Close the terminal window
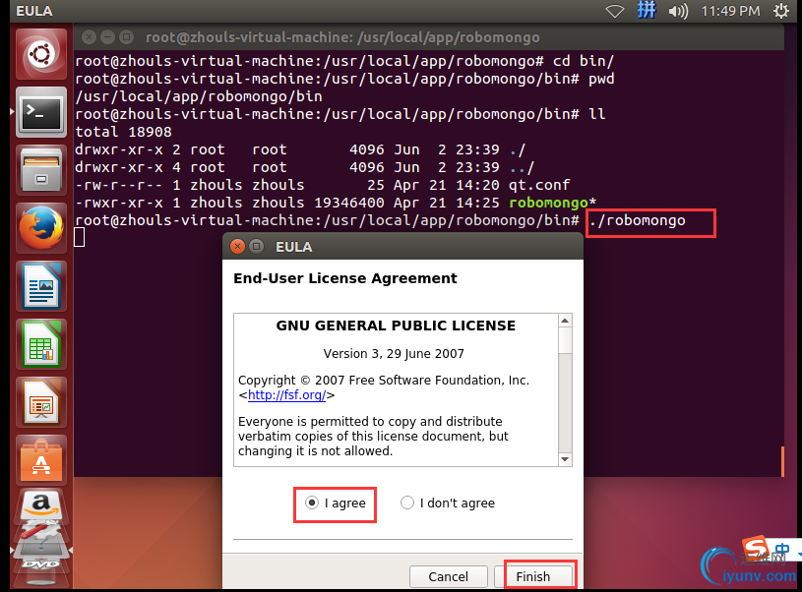This screenshot has height=592, width=802. tap(89, 36)
